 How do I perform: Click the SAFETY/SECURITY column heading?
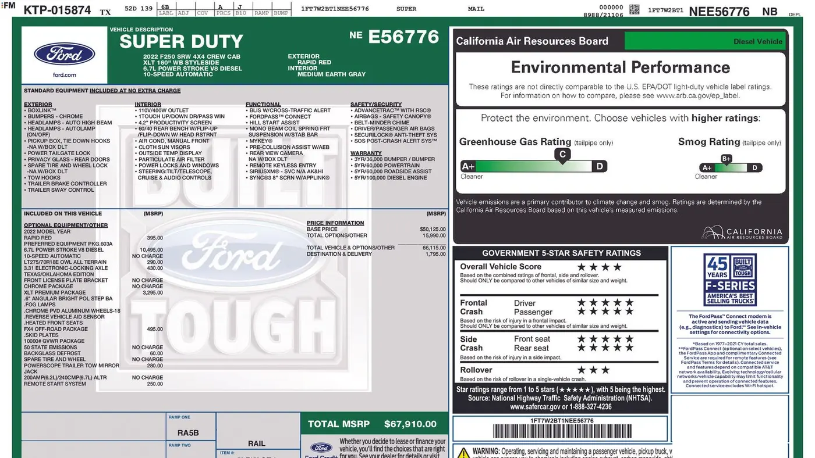pos(376,104)
